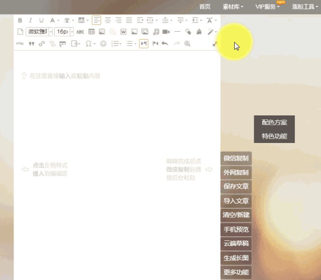Insert music audio
Screen dimensions: 321x280
[x=156, y=32]
